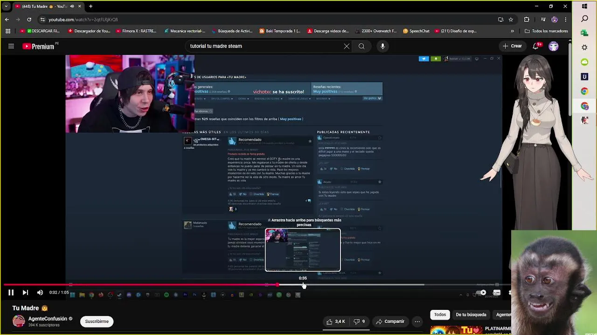Skip to the next video
This screenshot has width=597, height=335.
25,293
